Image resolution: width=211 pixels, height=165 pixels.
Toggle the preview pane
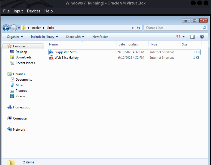click(192, 37)
